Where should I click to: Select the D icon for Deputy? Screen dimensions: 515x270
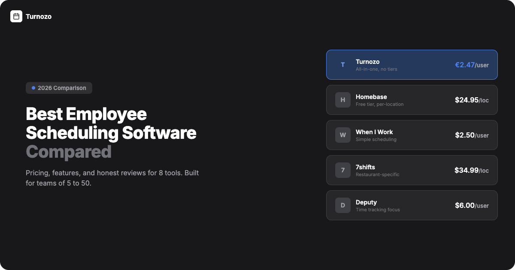[342, 205]
